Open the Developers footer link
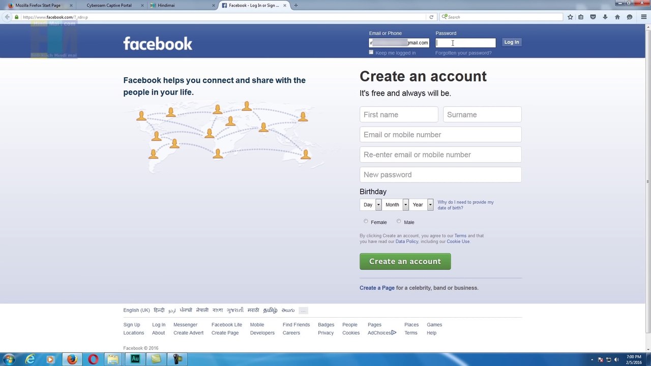The image size is (651, 366). point(262,333)
